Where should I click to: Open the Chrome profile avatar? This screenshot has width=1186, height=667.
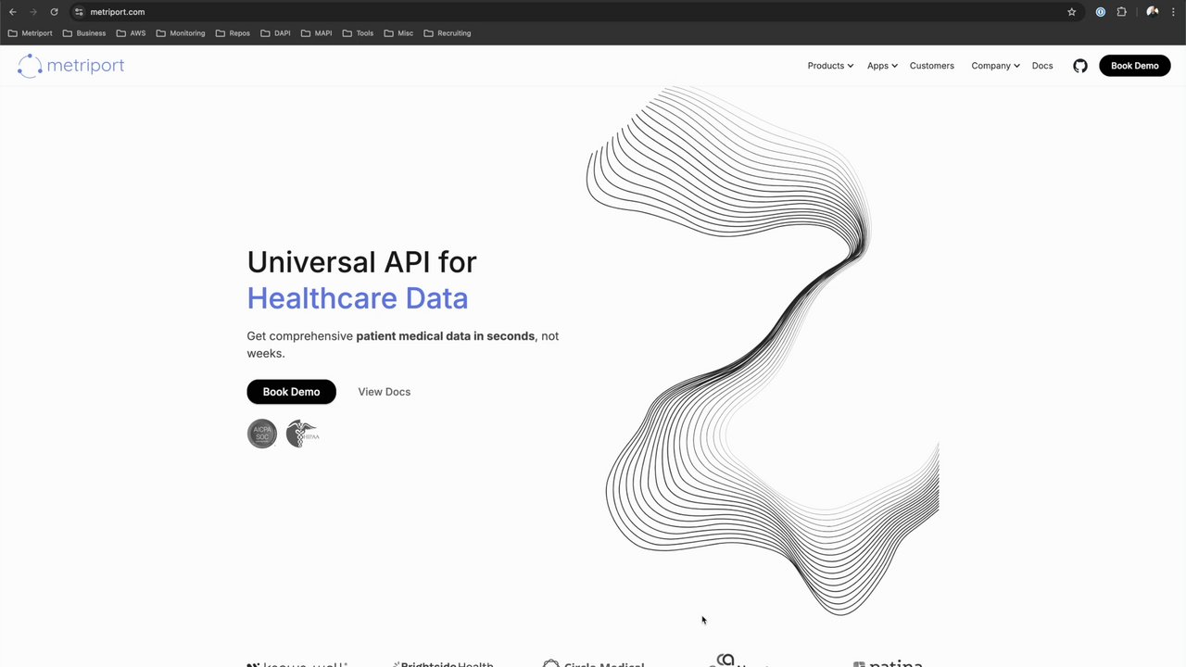click(1153, 12)
